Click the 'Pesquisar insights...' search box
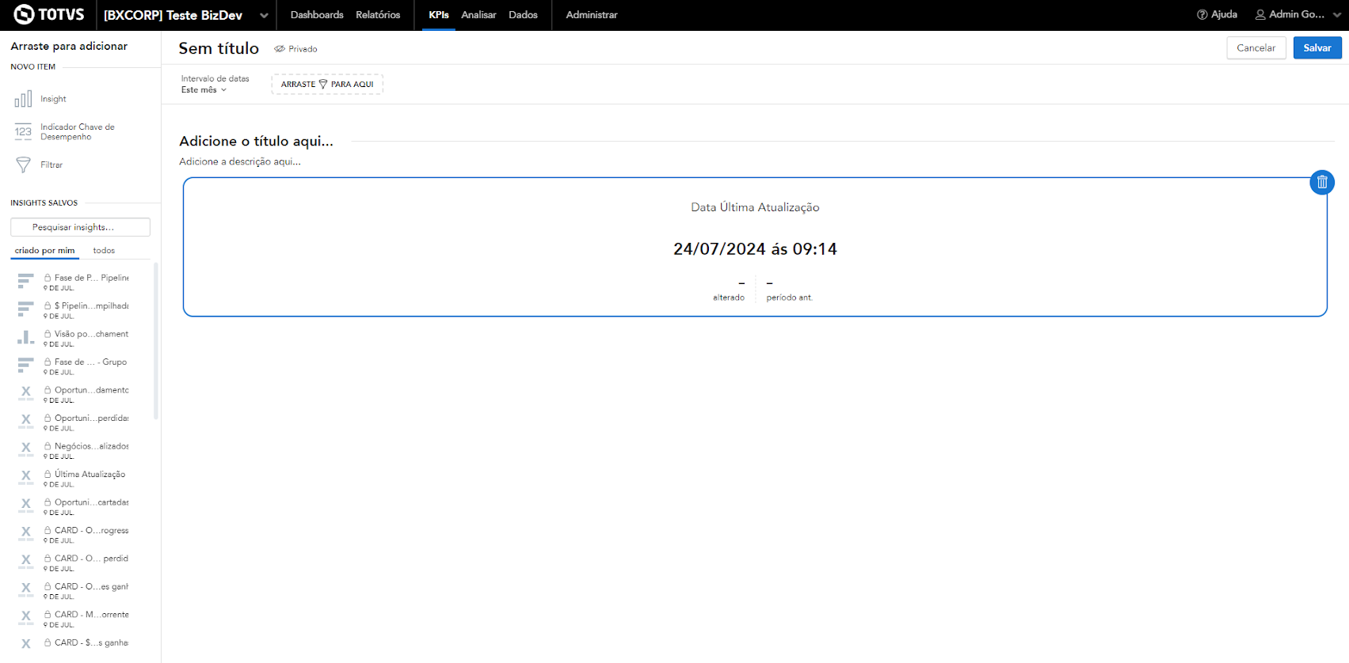The height and width of the screenshot is (663, 1349). coord(80,227)
